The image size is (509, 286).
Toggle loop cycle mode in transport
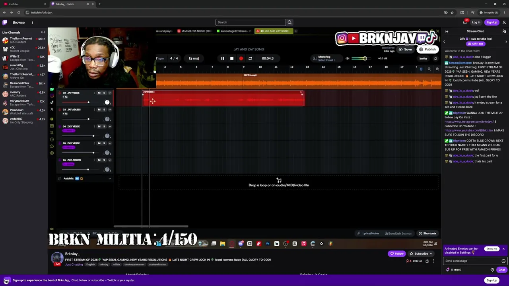click(250, 58)
